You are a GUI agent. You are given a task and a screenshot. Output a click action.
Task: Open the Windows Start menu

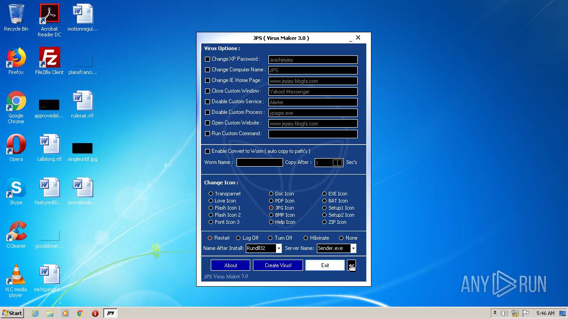pos(12,313)
